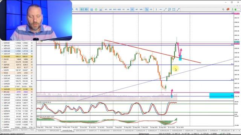Screen dimensions: 241x135
Task: Switch to H1 timeframe
Action: coord(124,9)
